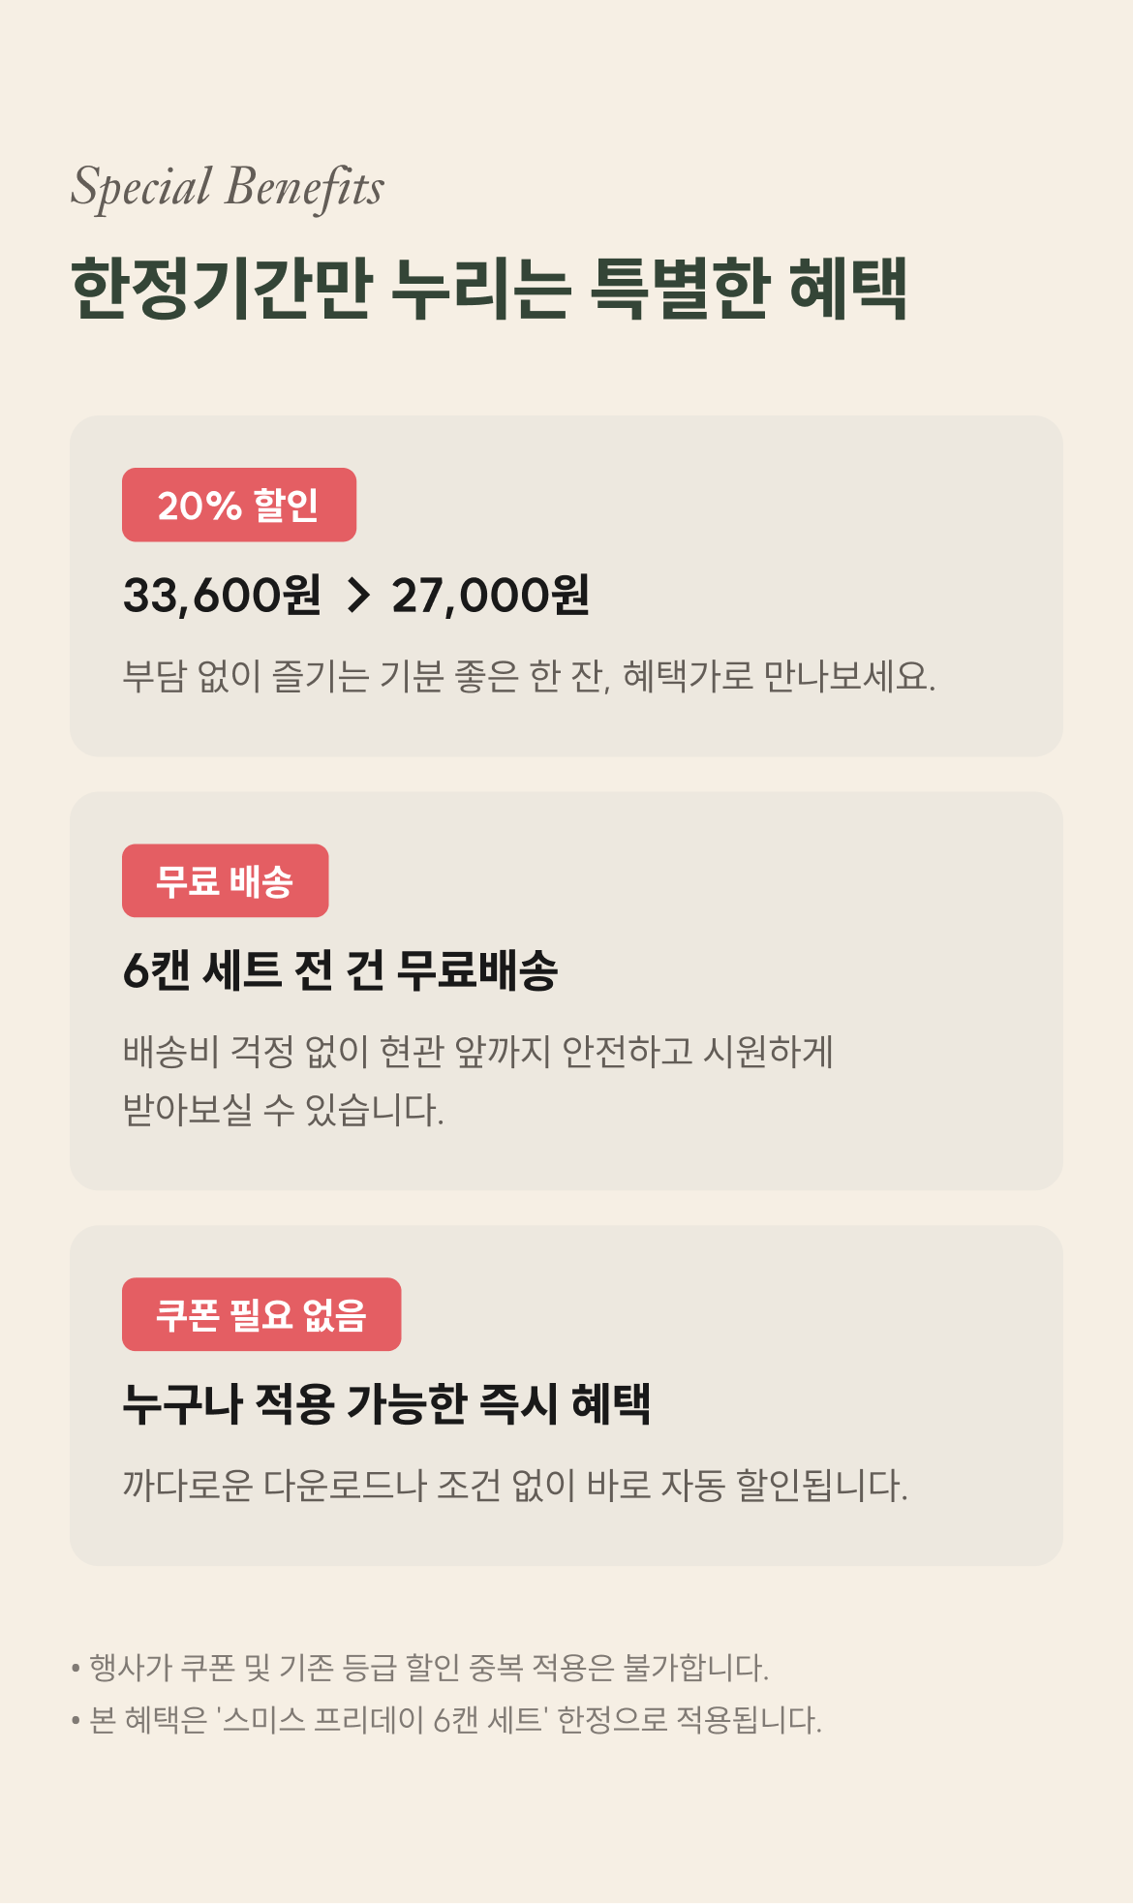The width and height of the screenshot is (1133, 1904).
Task: Select the 6캔 세트 전 건 무료배송 heading
Action: [340, 970]
